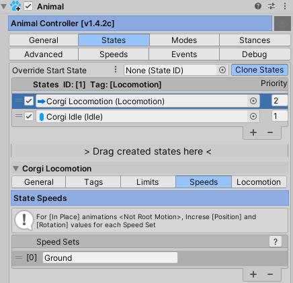Image resolution: width=293 pixels, height=283 pixels.
Task: Add a new state with plus icon
Action: (x=253, y=132)
